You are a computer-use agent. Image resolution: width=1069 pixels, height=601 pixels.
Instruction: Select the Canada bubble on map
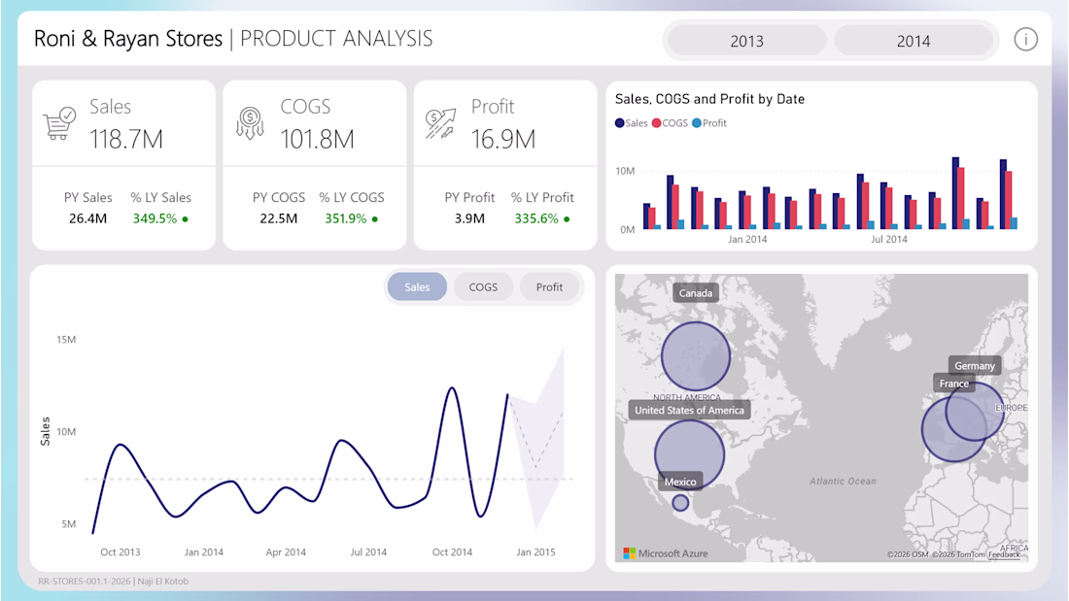pyautogui.click(x=696, y=356)
